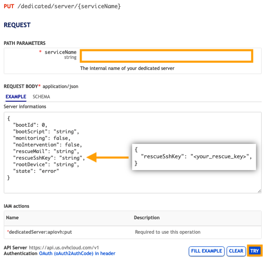This screenshot has width=265, height=260.
Task: Click the "rootDevice": "string" line
Action: (46, 164)
